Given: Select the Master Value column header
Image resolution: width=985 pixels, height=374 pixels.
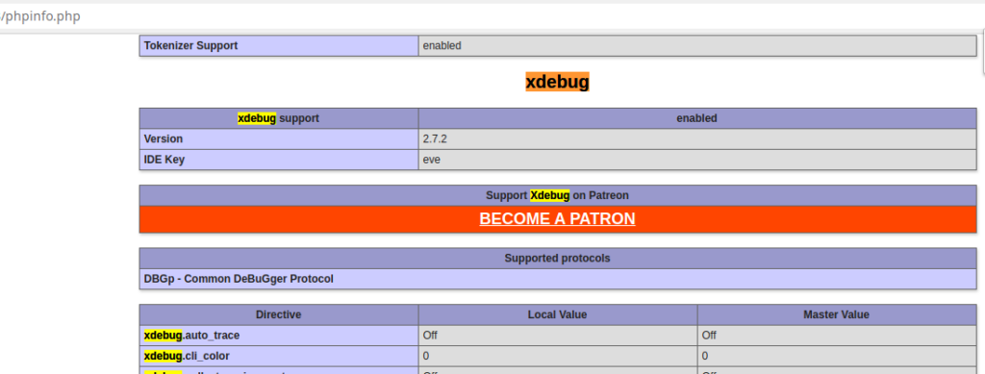Looking at the screenshot, I should pos(837,314).
